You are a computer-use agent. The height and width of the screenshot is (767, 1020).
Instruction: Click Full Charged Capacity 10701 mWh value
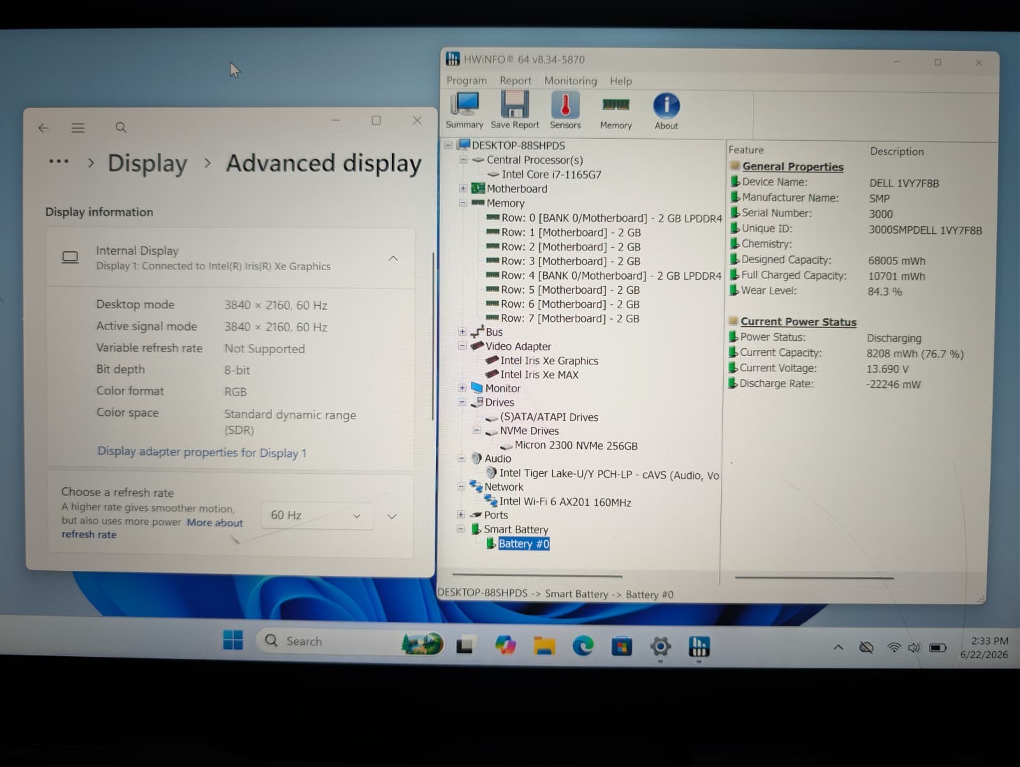(x=896, y=276)
